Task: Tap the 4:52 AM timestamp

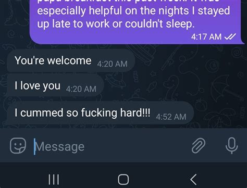Action: click(171, 117)
